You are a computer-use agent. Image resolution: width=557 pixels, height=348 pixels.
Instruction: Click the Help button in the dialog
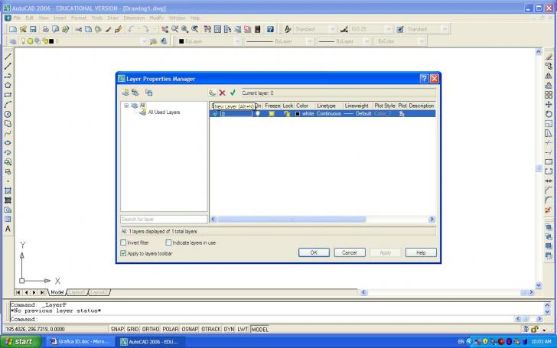421,252
